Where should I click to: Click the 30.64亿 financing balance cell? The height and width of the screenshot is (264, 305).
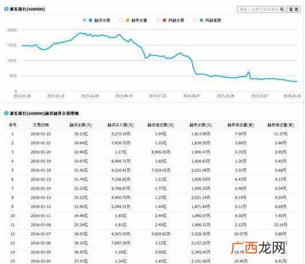click(x=81, y=143)
